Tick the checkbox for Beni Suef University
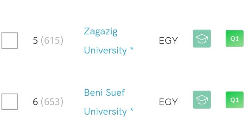Image resolution: width=249 pixels, height=140 pixels. click(x=9, y=101)
